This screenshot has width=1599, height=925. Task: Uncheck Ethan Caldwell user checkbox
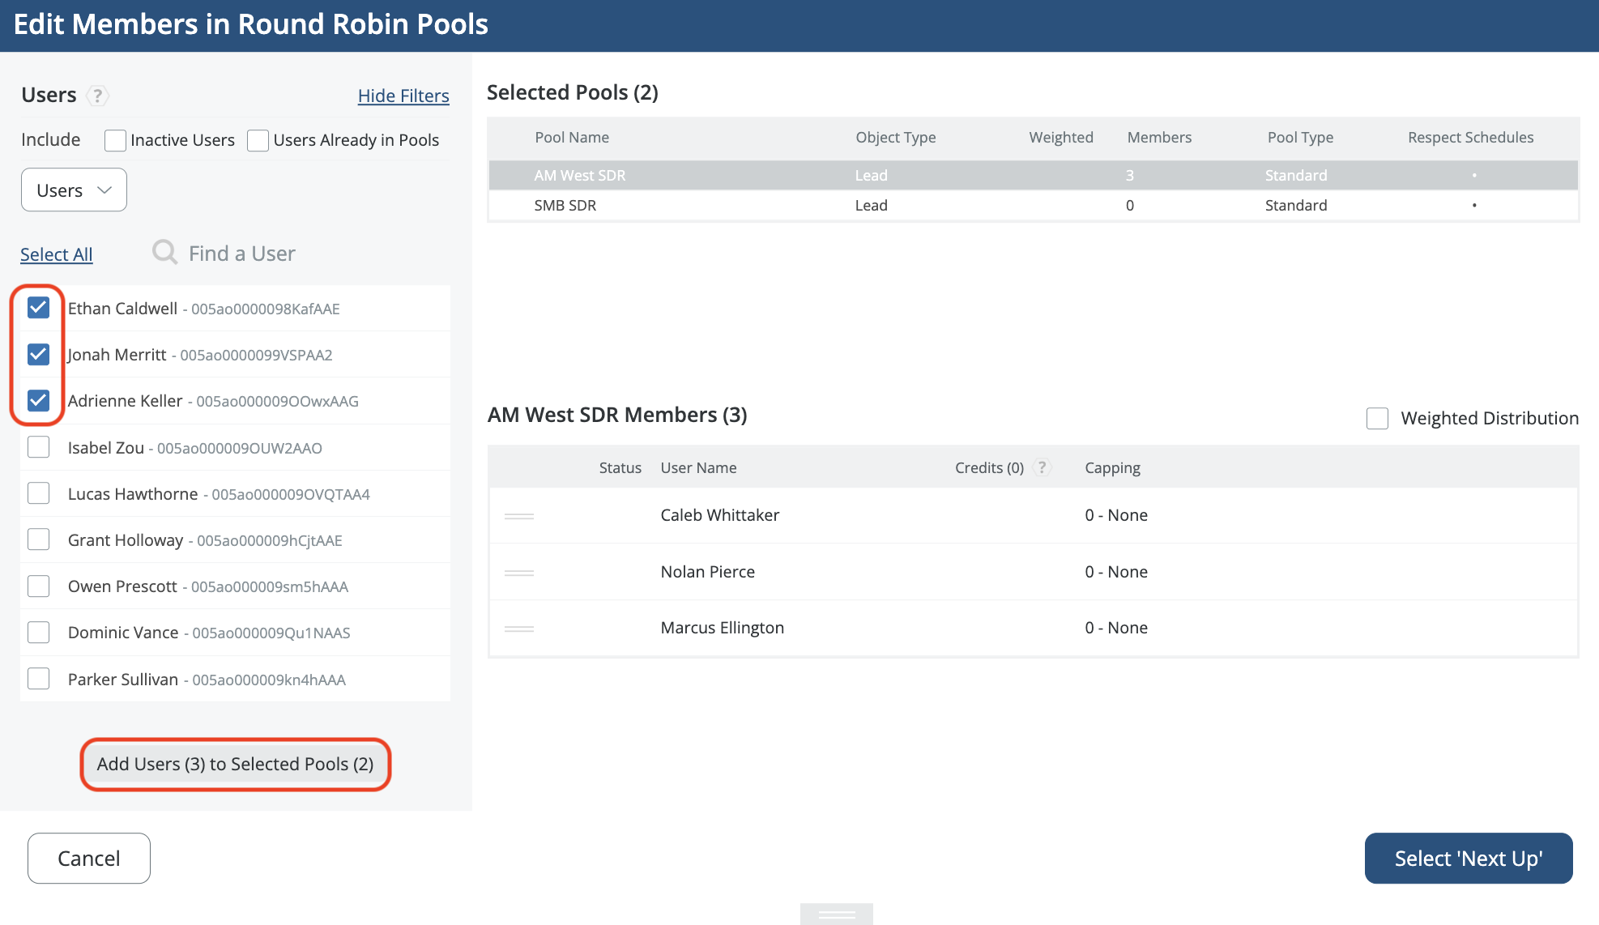pyautogui.click(x=38, y=308)
